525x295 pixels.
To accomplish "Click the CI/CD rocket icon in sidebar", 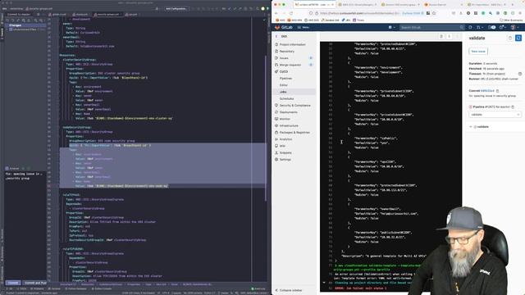I will pos(276,71).
